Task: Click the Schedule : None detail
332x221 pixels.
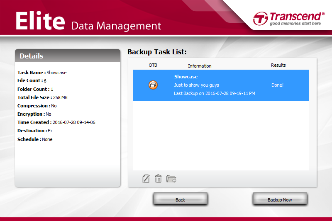Action: tap(35, 139)
